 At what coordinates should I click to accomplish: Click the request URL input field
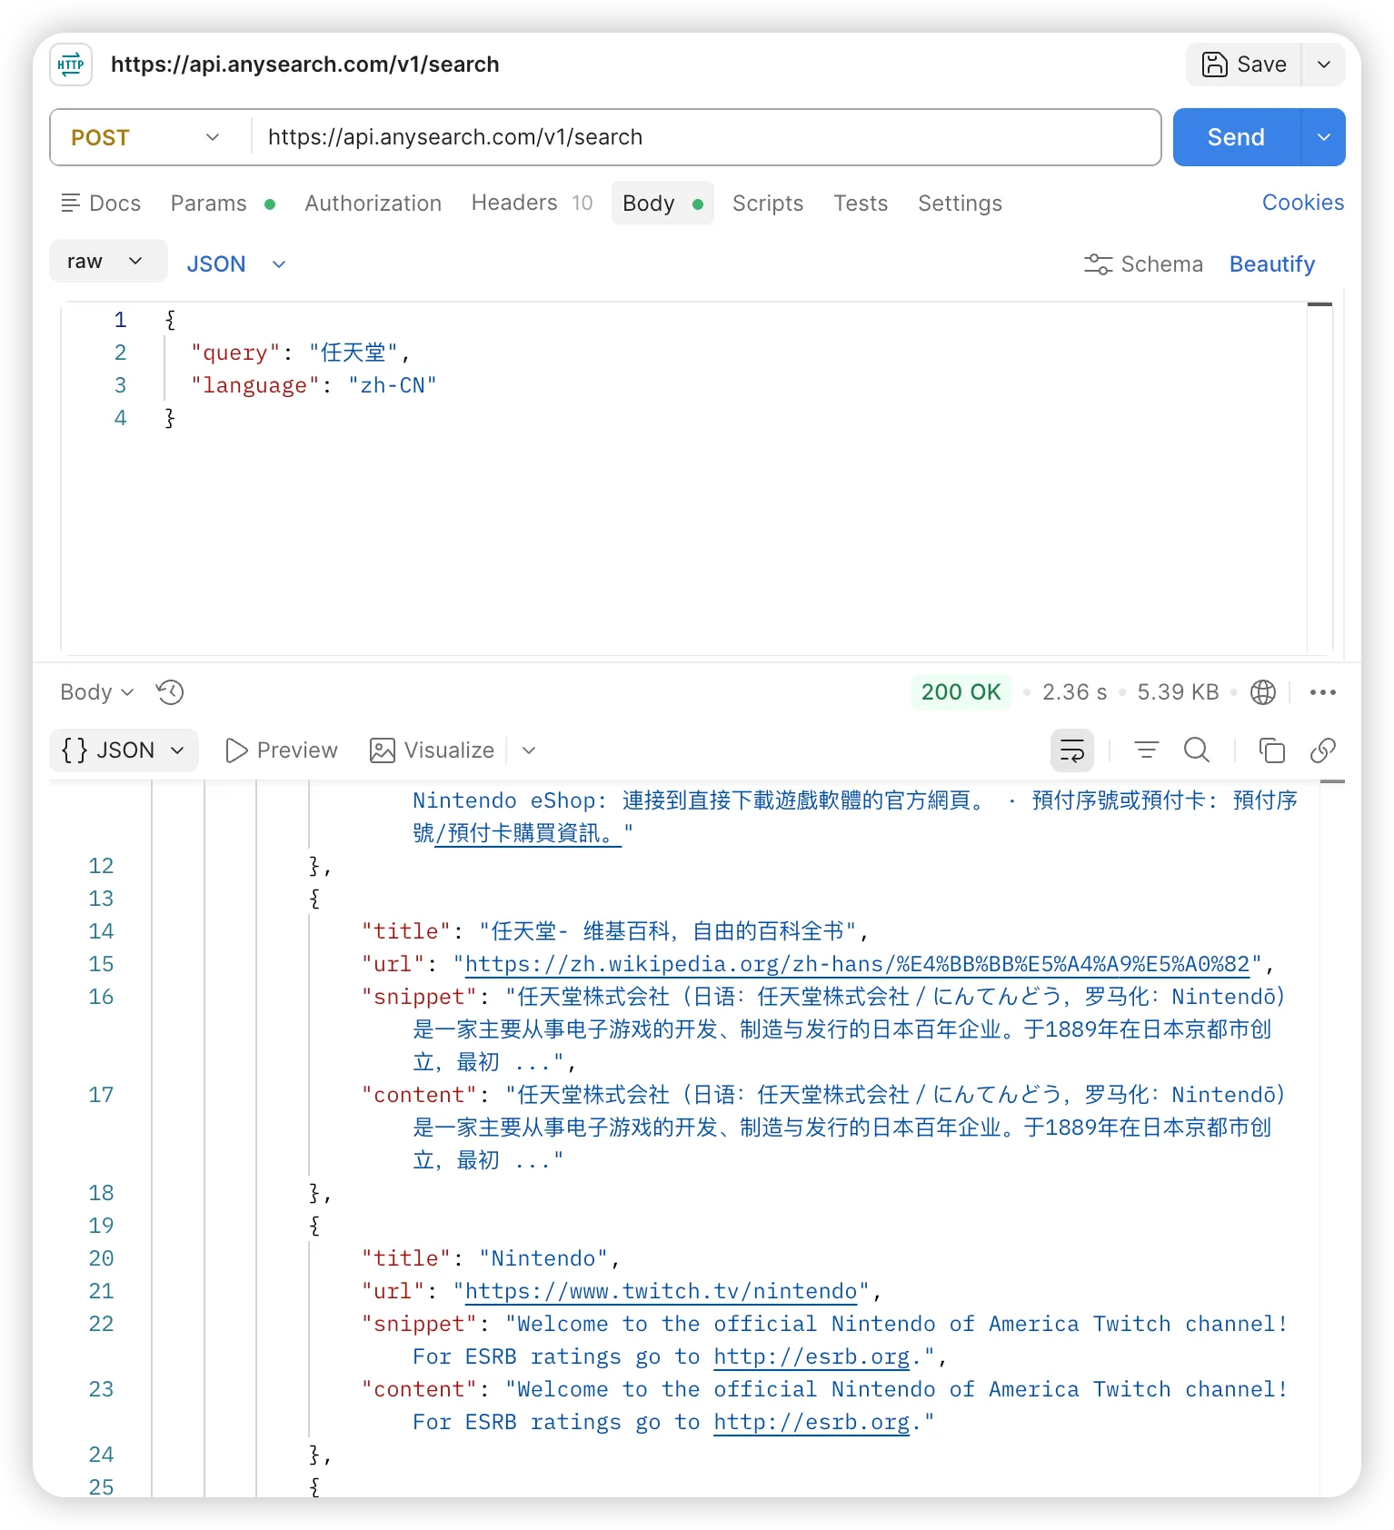tap(705, 137)
